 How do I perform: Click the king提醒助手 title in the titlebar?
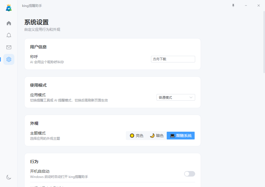click(x=32, y=5)
